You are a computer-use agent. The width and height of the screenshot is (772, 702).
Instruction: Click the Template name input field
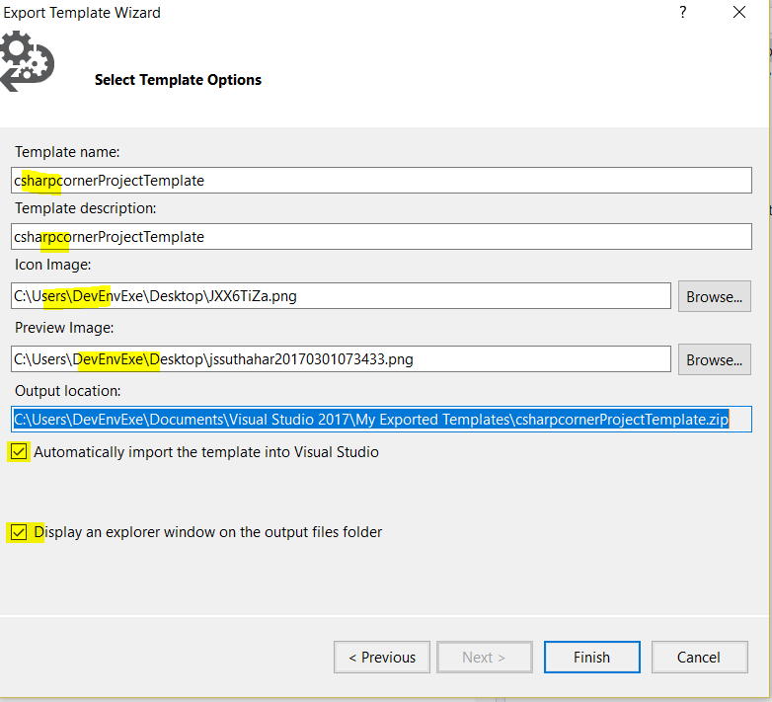coord(381,180)
